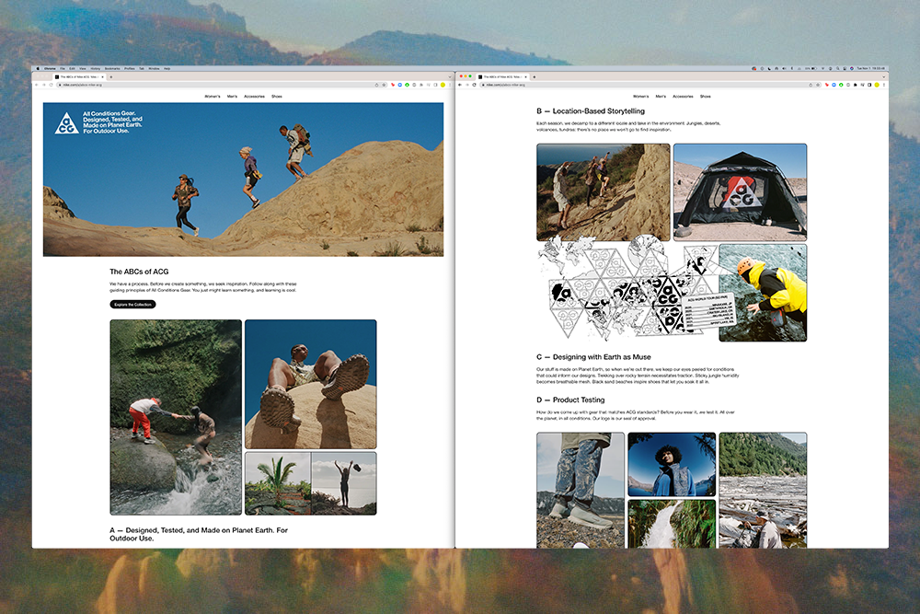Reload the page in the left browser window

point(51,85)
